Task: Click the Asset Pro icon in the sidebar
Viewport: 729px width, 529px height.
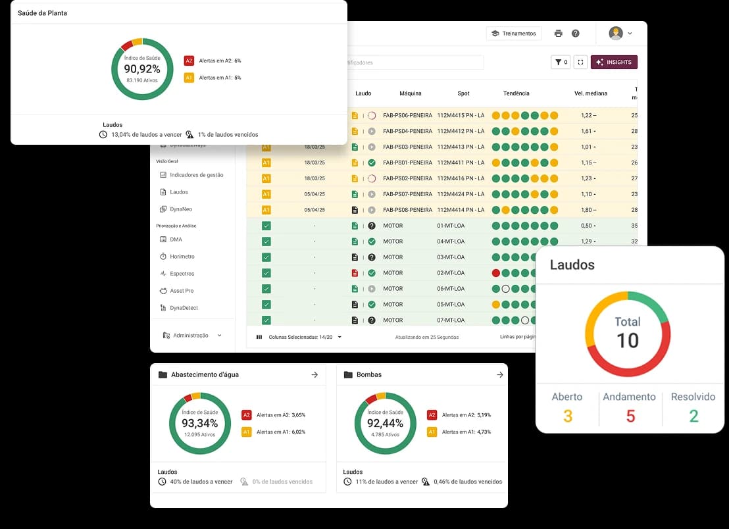Action: pos(164,291)
